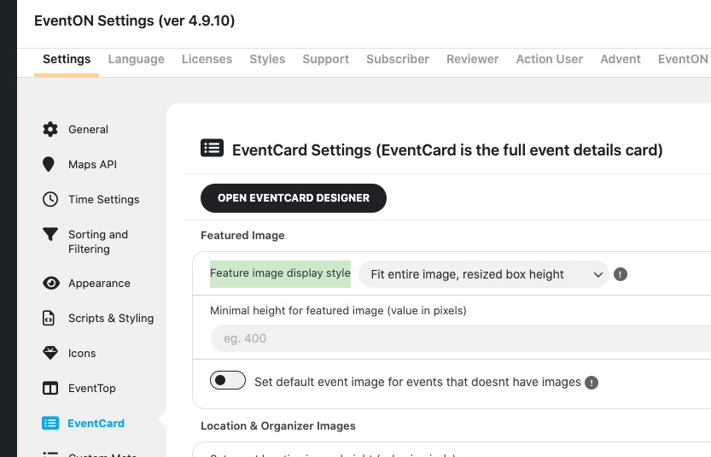
Task: Click the Maps API pin icon
Action: tap(50, 164)
